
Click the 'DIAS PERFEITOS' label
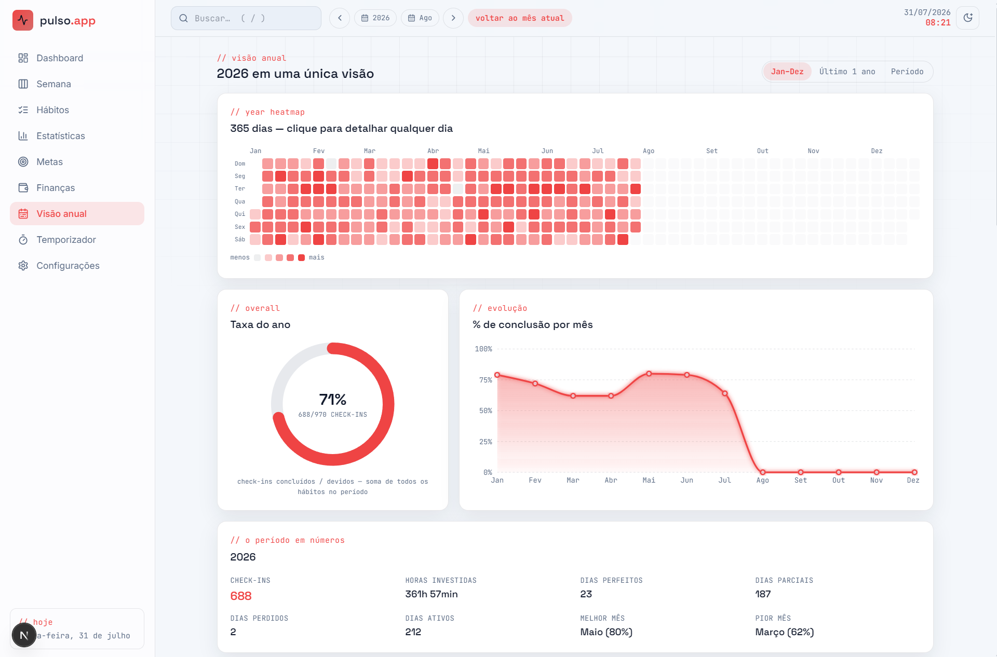611,580
